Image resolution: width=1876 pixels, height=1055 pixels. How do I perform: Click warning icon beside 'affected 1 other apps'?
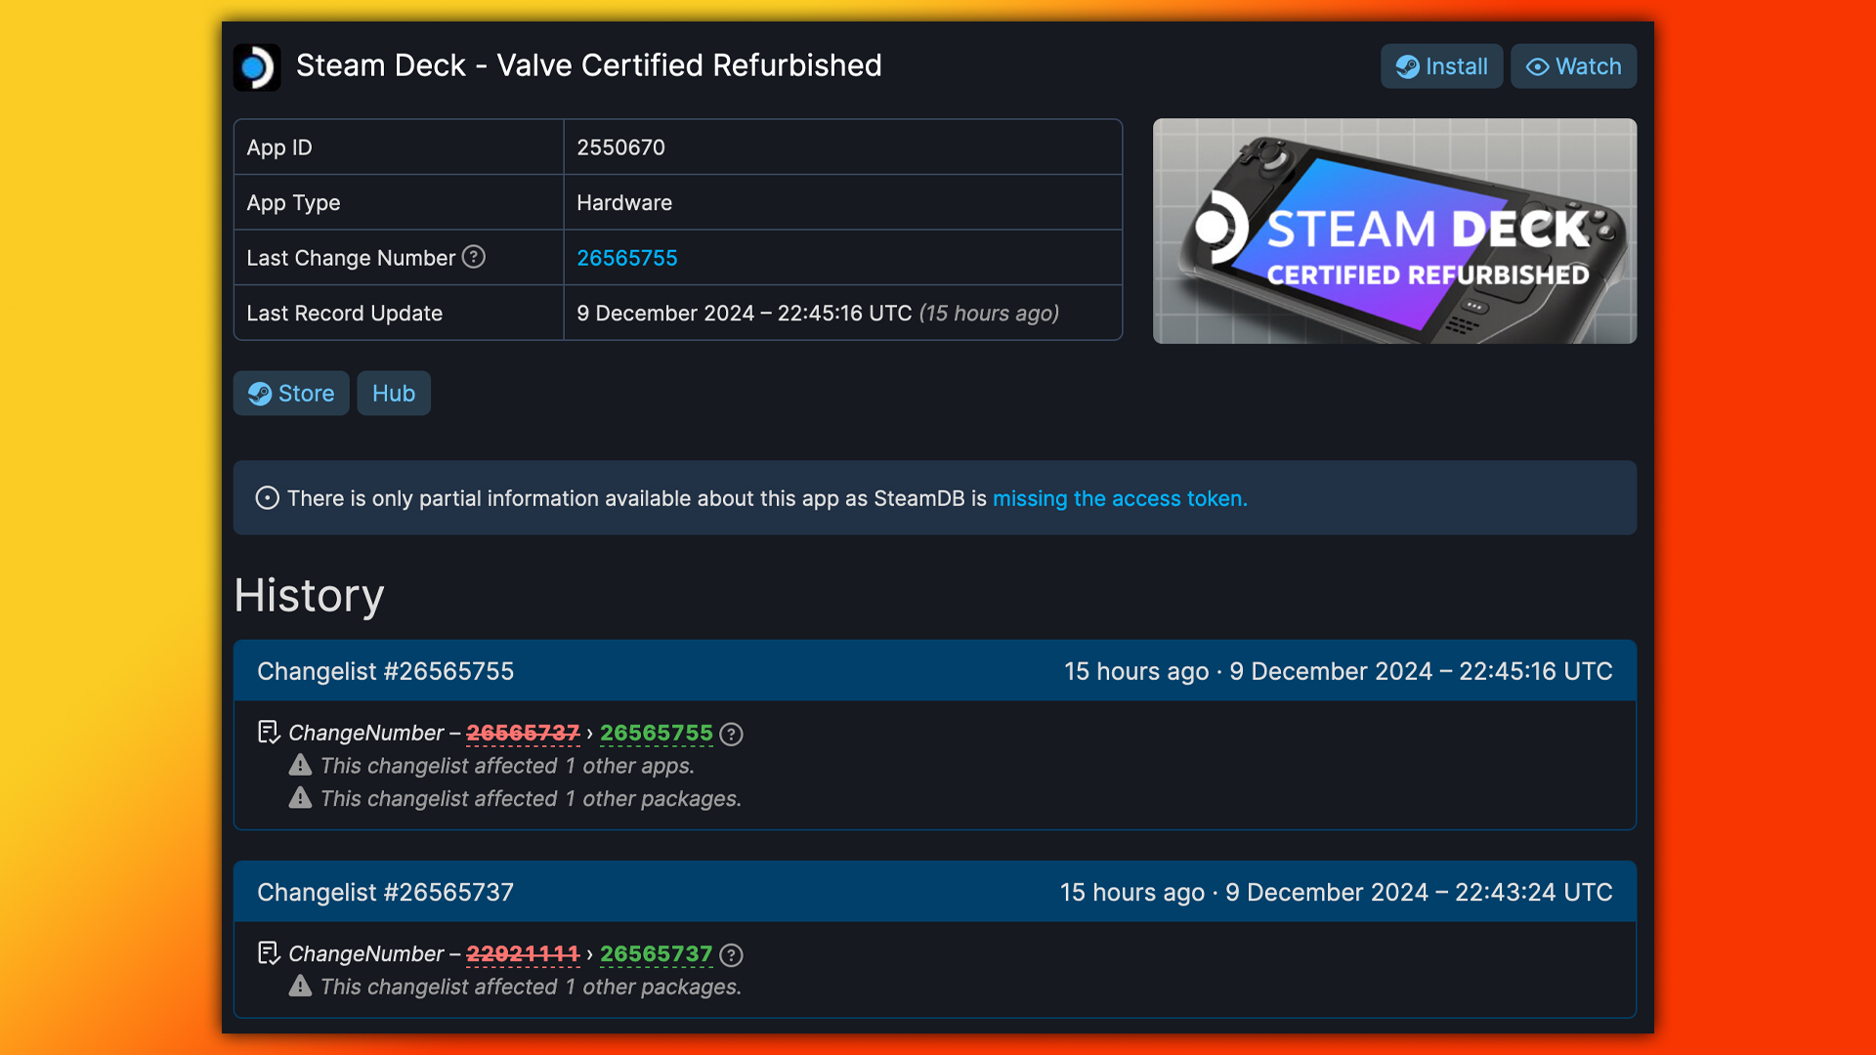[x=301, y=765]
